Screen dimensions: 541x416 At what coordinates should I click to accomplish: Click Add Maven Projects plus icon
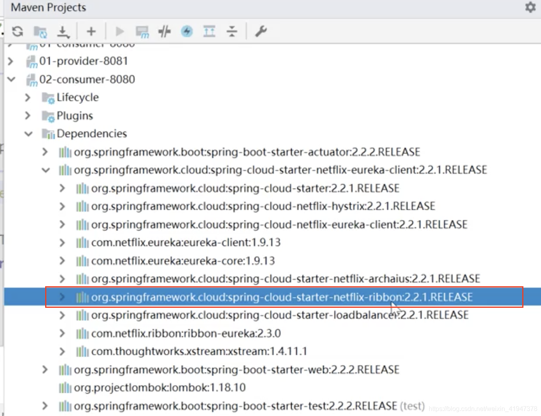pos(91,31)
